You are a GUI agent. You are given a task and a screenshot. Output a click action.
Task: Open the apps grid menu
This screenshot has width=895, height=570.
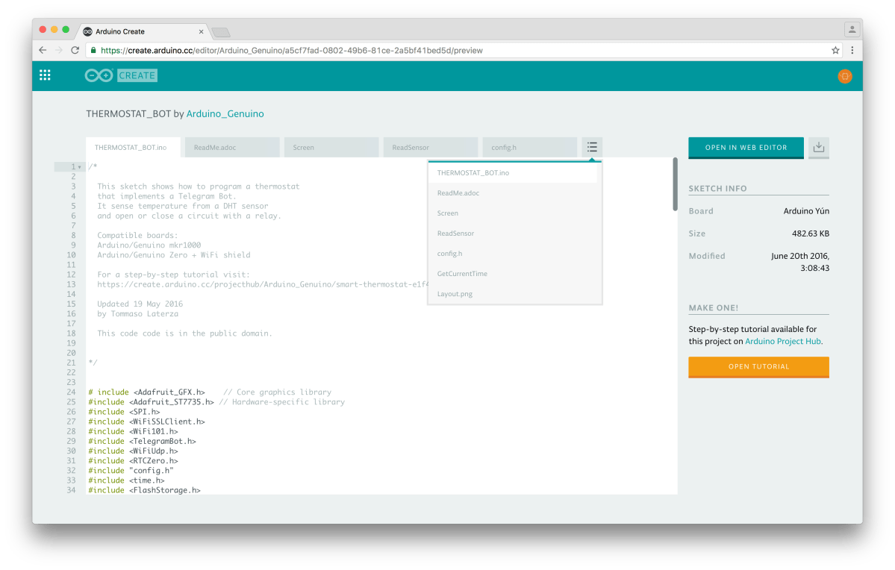pos(45,75)
